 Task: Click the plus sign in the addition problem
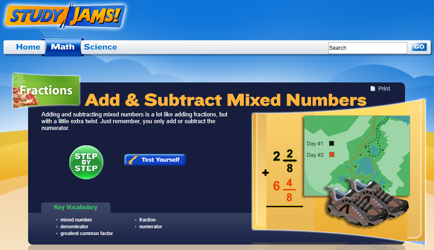[265, 173]
